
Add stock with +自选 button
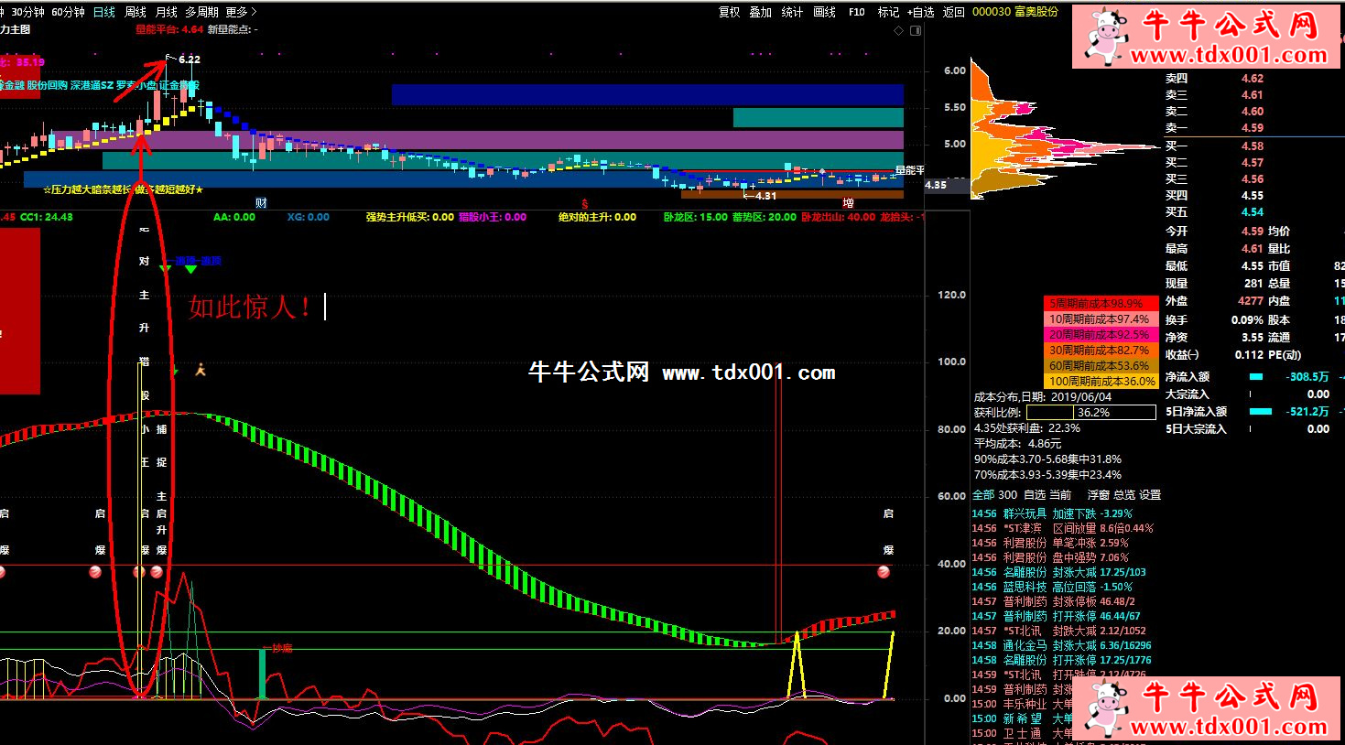[x=921, y=12]
